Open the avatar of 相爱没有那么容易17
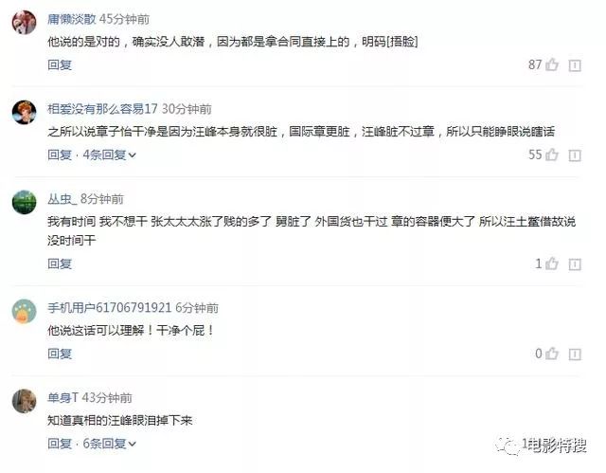 pyautogui.click(x=24, y=112)
